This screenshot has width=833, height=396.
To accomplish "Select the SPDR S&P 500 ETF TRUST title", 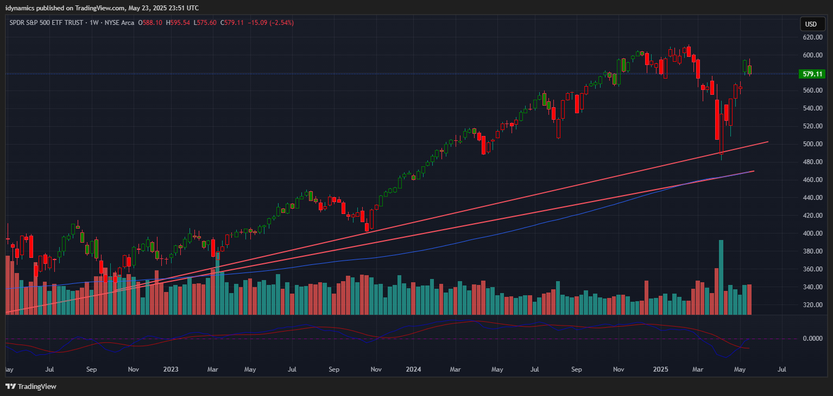I will click(x=48, y=23).
